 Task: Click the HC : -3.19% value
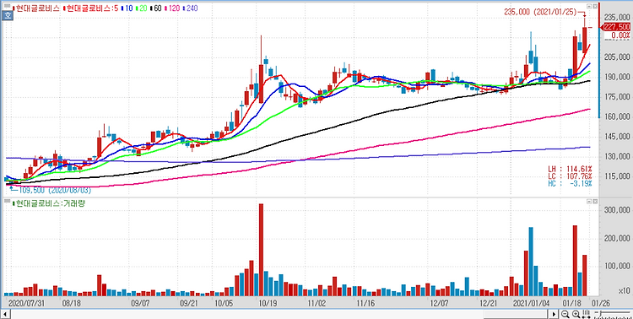(x=570, y=184)
